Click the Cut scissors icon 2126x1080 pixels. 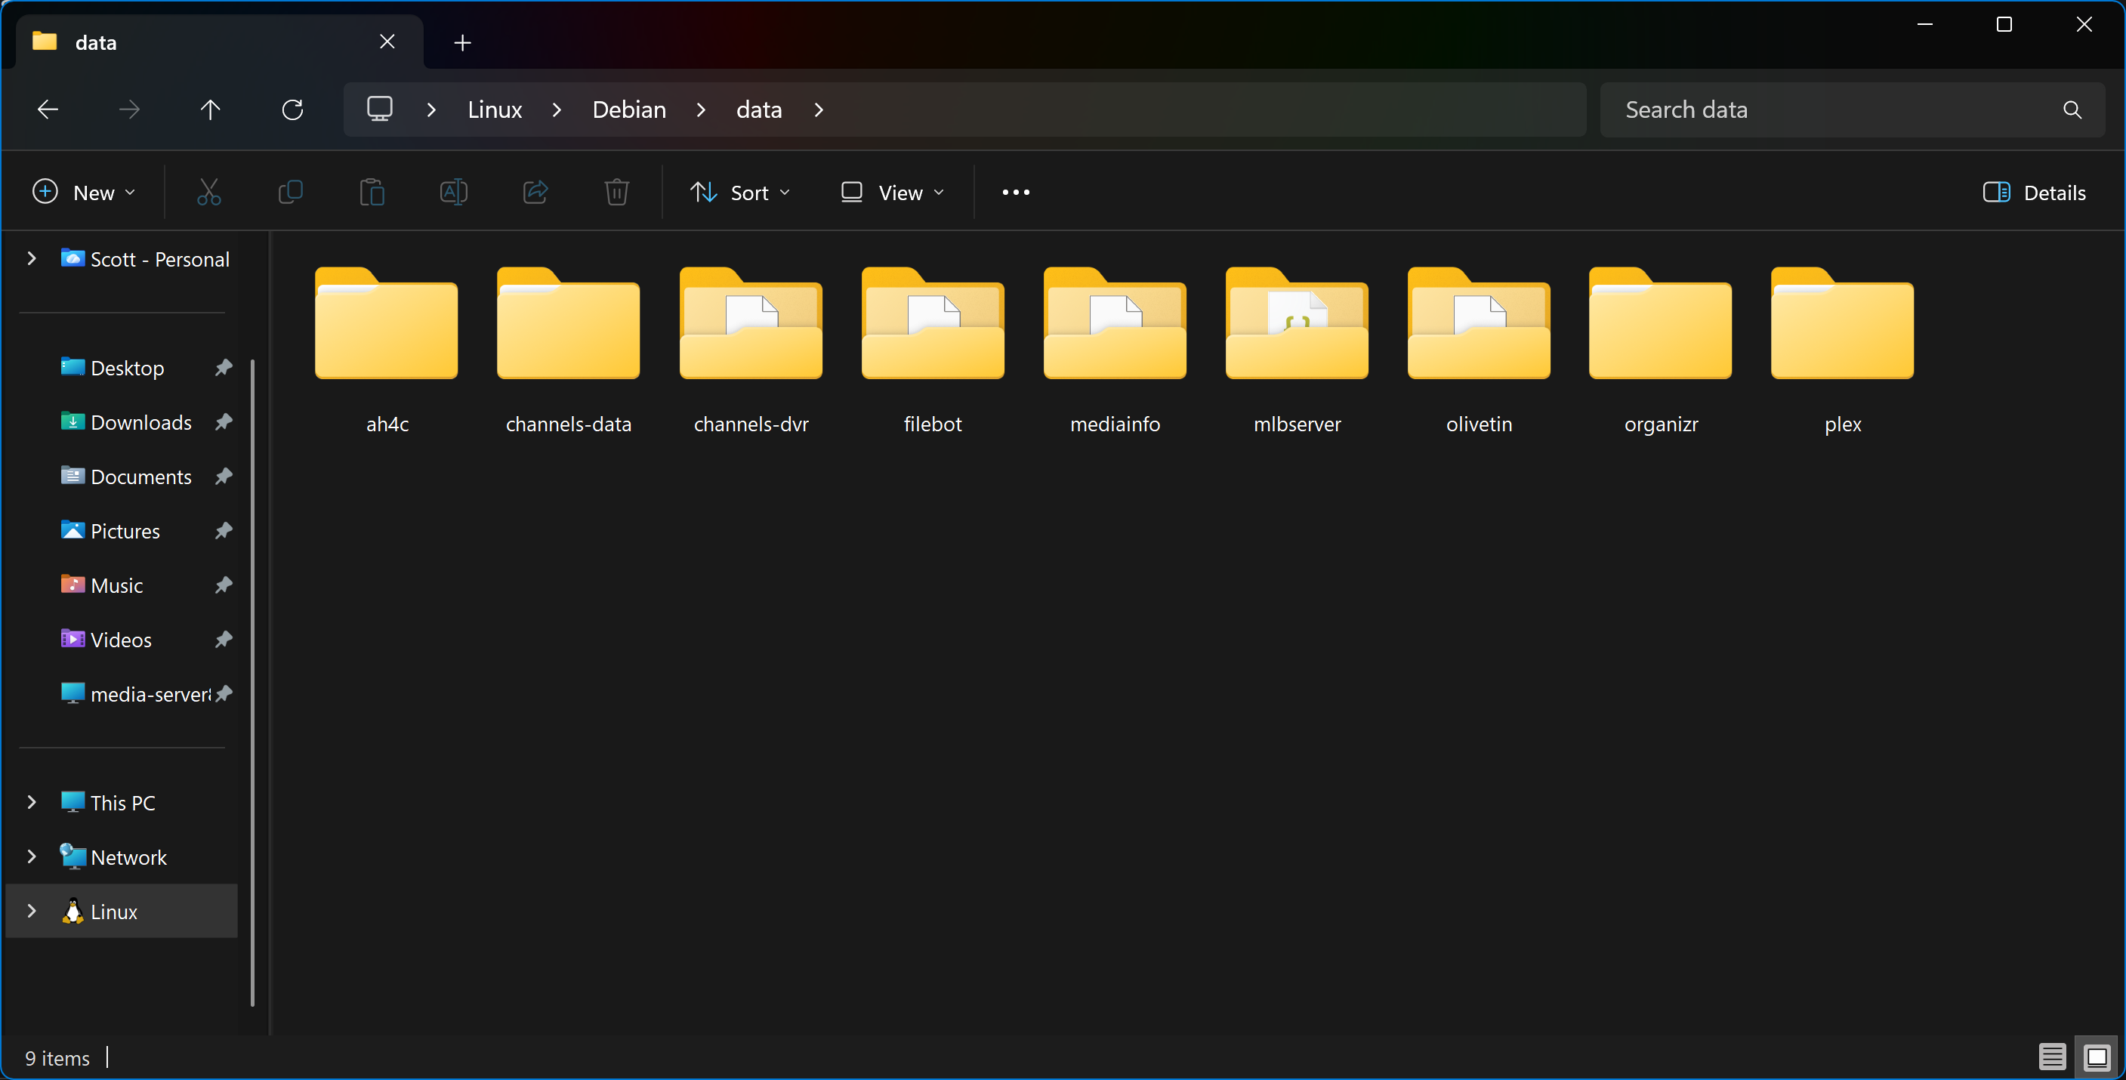point(208,193)
